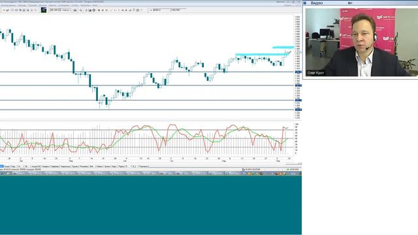Select the crosshair cursor tool
This screenshot has height=235, width=418.
(99, 10)
